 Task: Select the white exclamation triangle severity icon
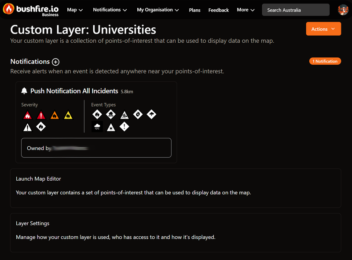click(28, 127)
